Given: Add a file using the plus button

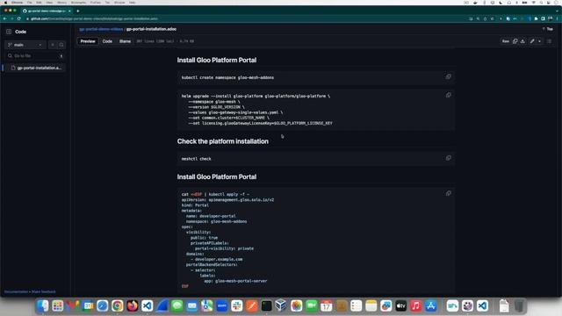Looking at the screenshot, I should (x=53, y=45).
